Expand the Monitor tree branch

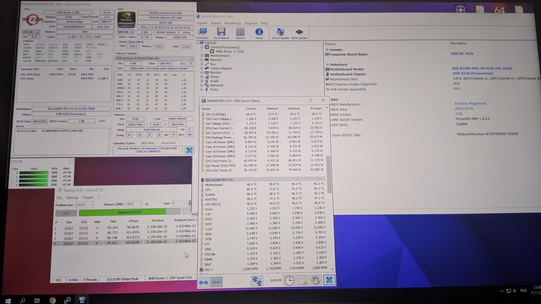pyautogui.click(x=202, y=73)
